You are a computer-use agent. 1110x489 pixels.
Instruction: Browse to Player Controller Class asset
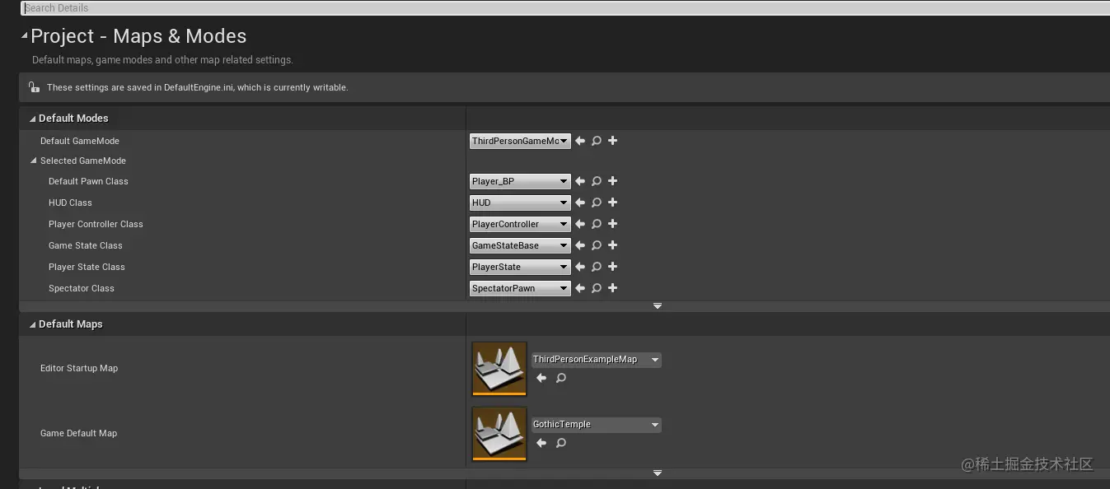[597, 224]
